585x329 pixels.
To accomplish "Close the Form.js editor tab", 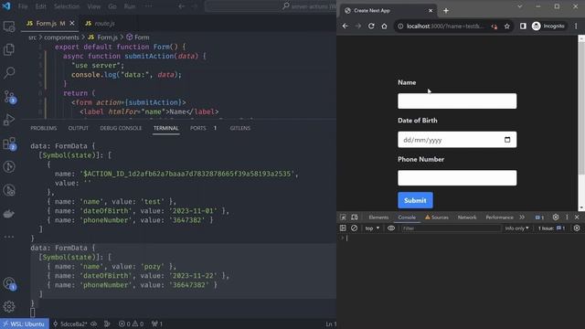I will (72, 23).
